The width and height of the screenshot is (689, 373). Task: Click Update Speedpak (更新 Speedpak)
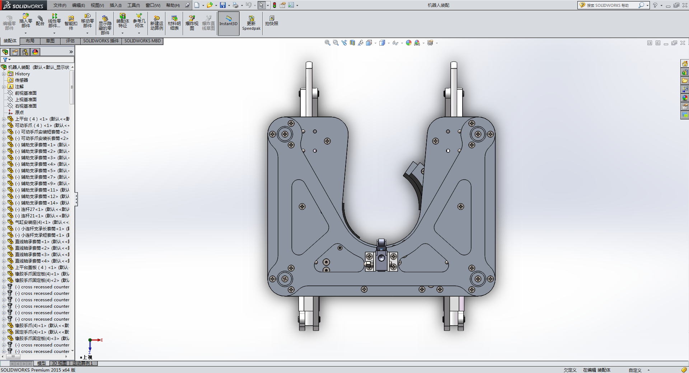251,23
